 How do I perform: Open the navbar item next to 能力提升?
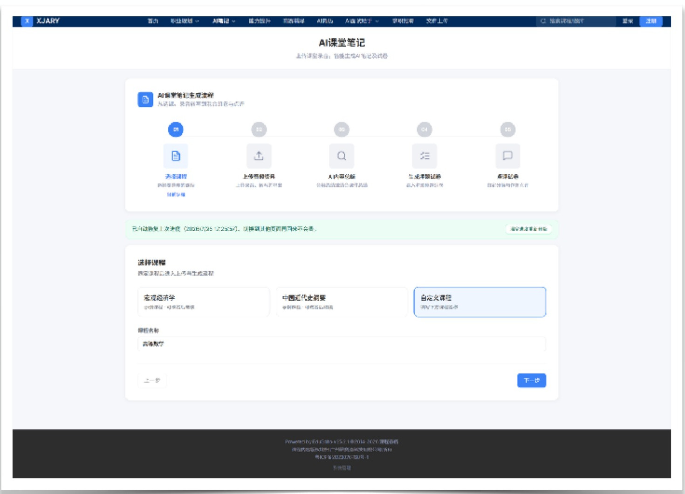(294, 21)
